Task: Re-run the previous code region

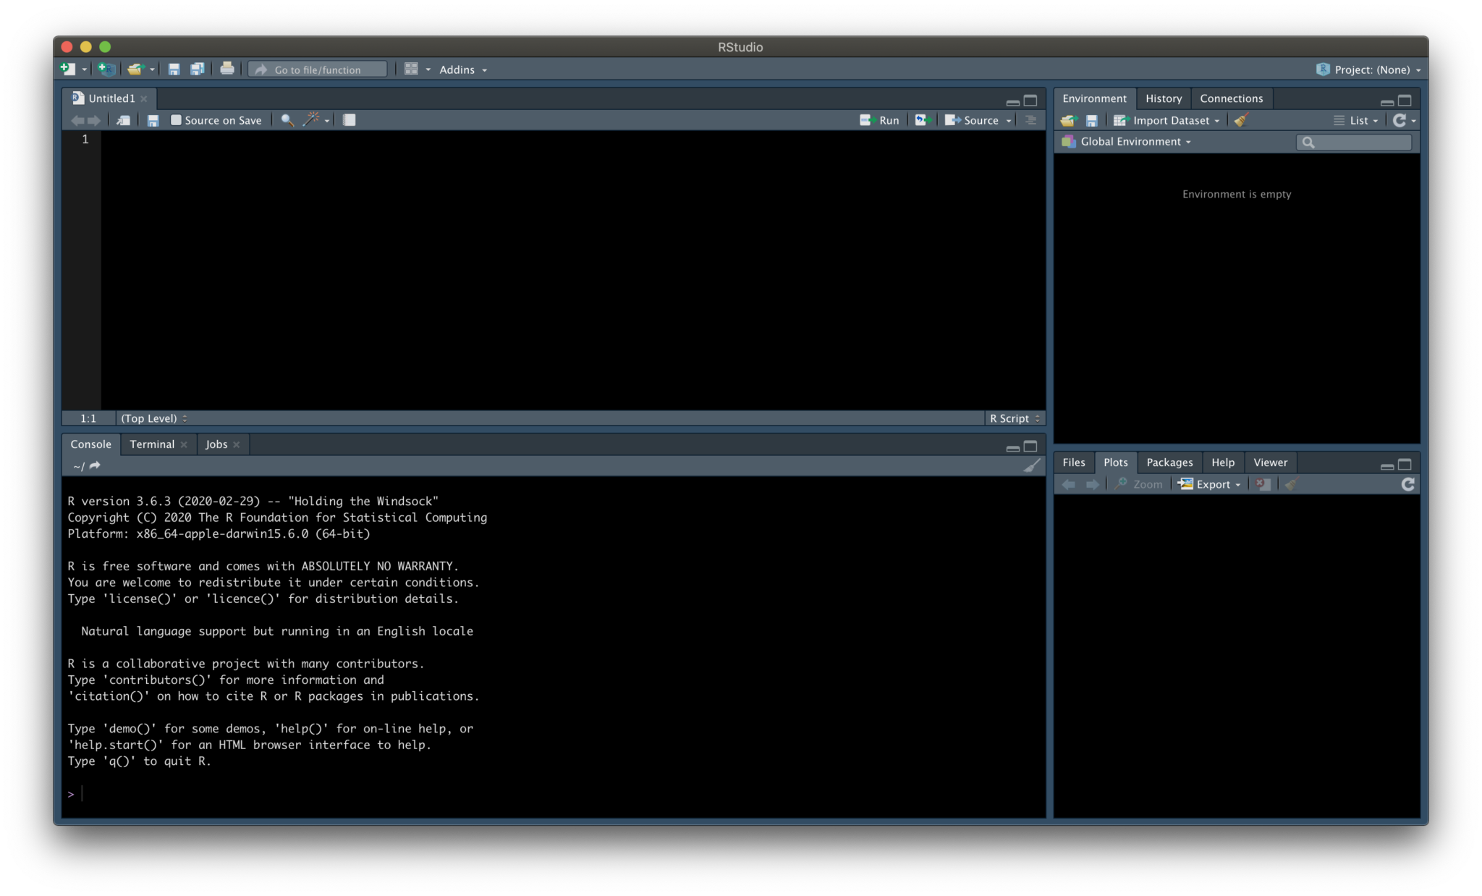Action: 921,120
